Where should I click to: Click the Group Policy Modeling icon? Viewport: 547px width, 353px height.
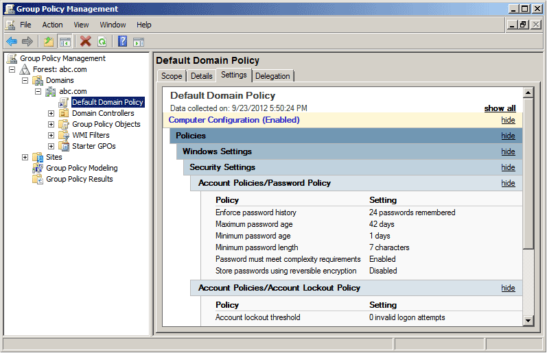pyautogui.click(x=38, y=168)
